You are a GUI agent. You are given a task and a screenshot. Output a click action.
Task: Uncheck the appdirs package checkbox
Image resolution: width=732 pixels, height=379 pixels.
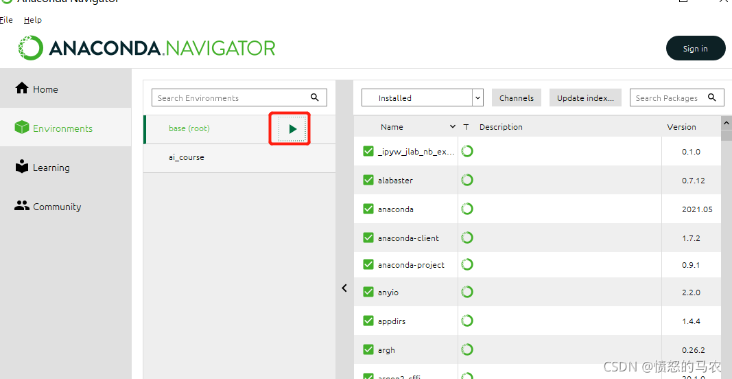368,321
